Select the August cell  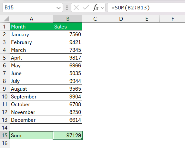(x=32, y=89)
